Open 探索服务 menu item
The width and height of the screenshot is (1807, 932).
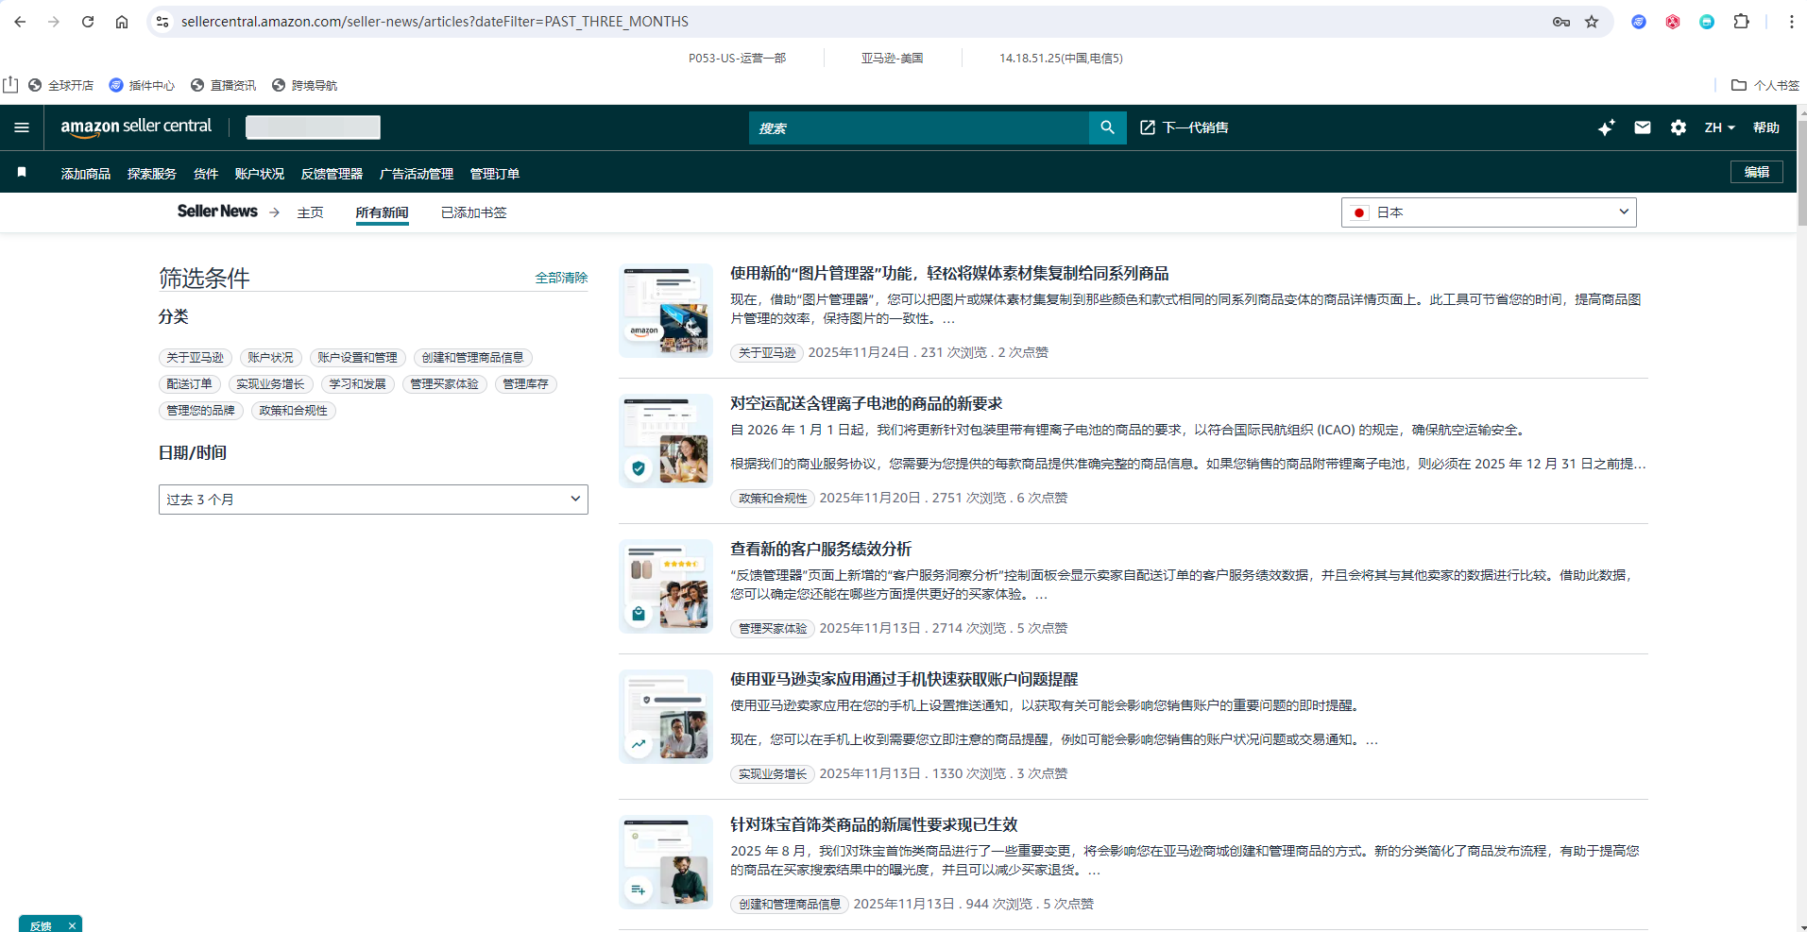coord(151,174)
